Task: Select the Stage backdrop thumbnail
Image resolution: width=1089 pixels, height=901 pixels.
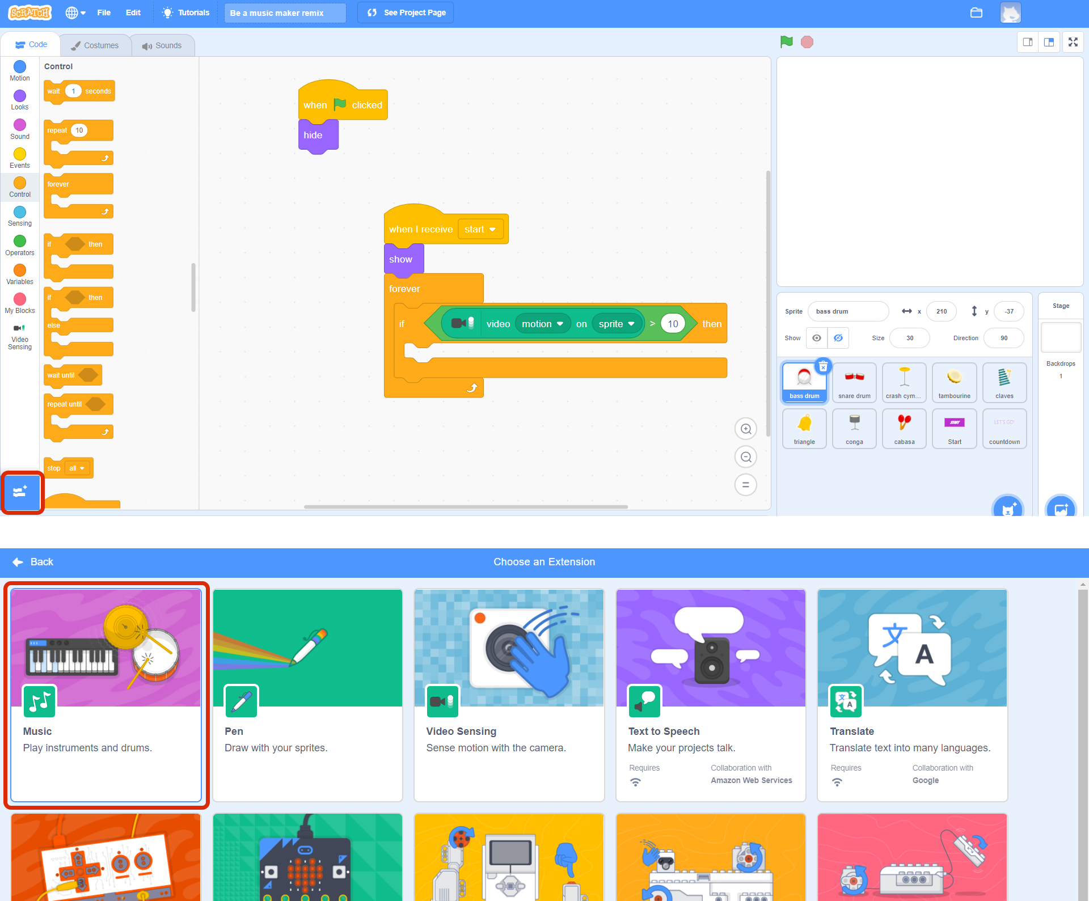Action: [x=1061, y=337]
